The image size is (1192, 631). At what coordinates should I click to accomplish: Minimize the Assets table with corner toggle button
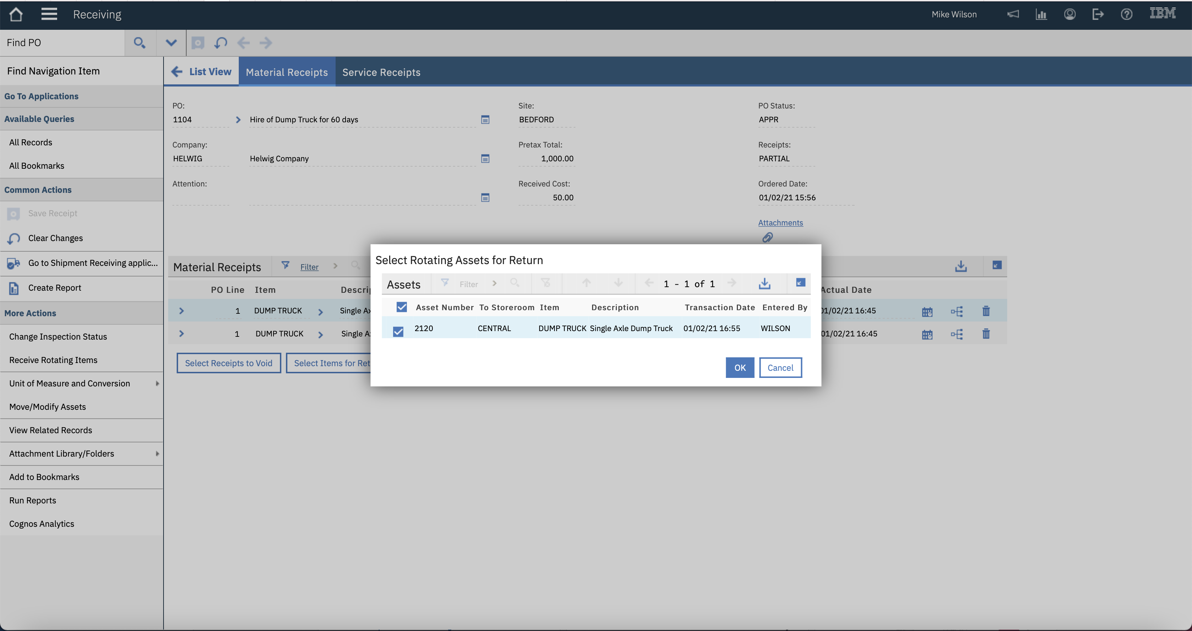800,283
